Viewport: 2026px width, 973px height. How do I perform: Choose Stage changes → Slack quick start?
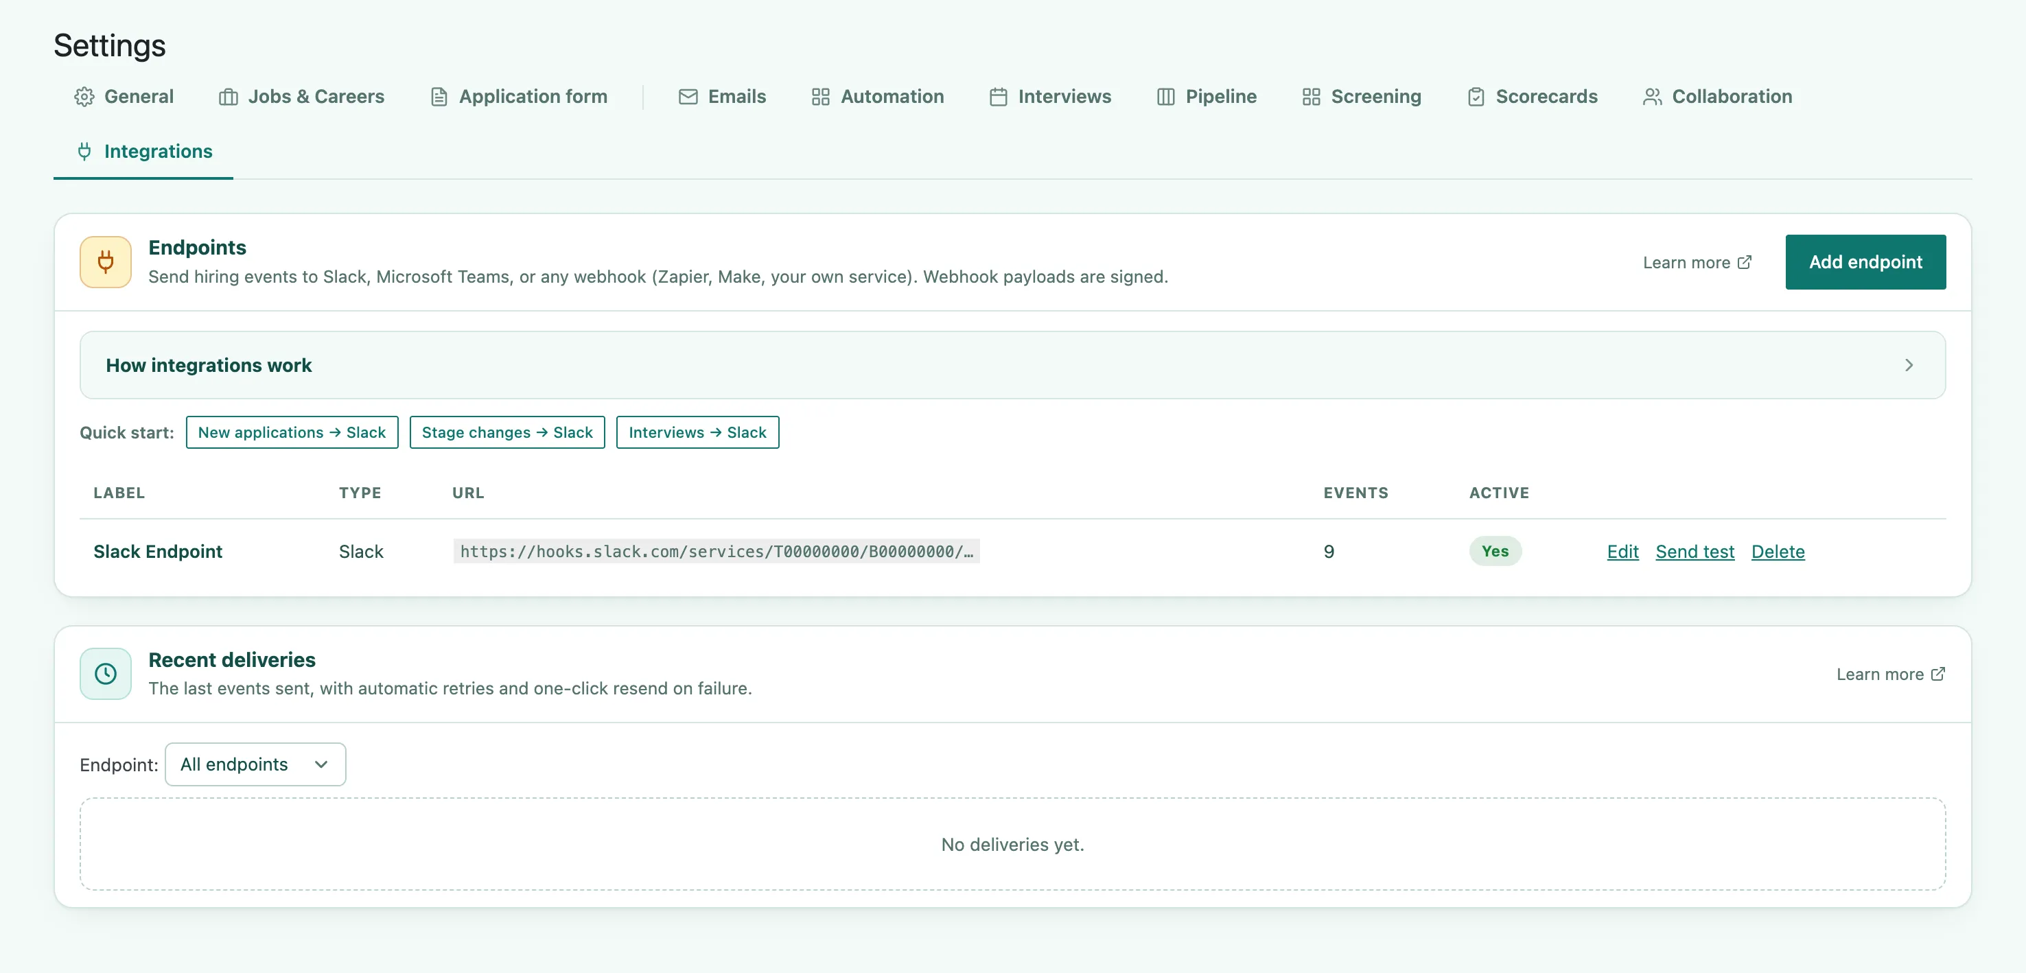tap(507, 432)
